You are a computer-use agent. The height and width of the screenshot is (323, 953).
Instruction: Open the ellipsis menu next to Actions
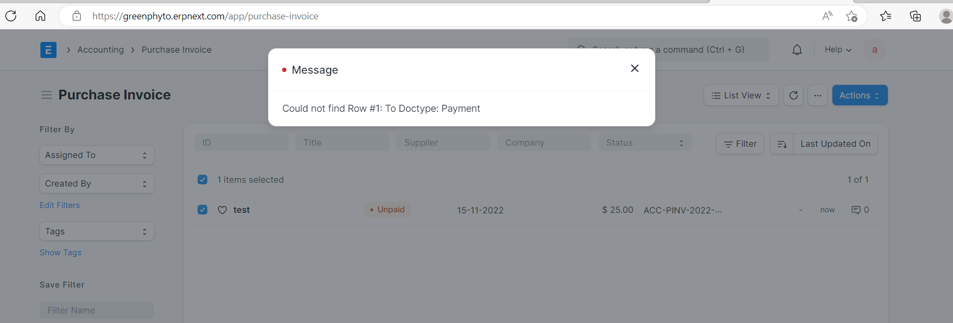(817, 95)
